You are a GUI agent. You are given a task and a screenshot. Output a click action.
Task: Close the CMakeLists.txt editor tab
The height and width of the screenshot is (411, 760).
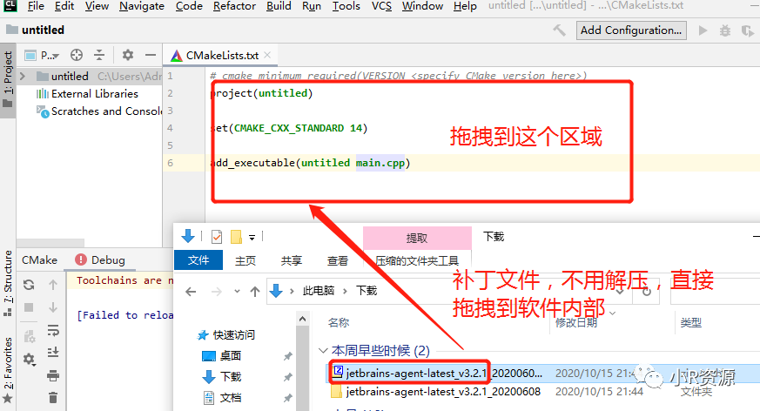pyautogui.click(x=267, y=55)
